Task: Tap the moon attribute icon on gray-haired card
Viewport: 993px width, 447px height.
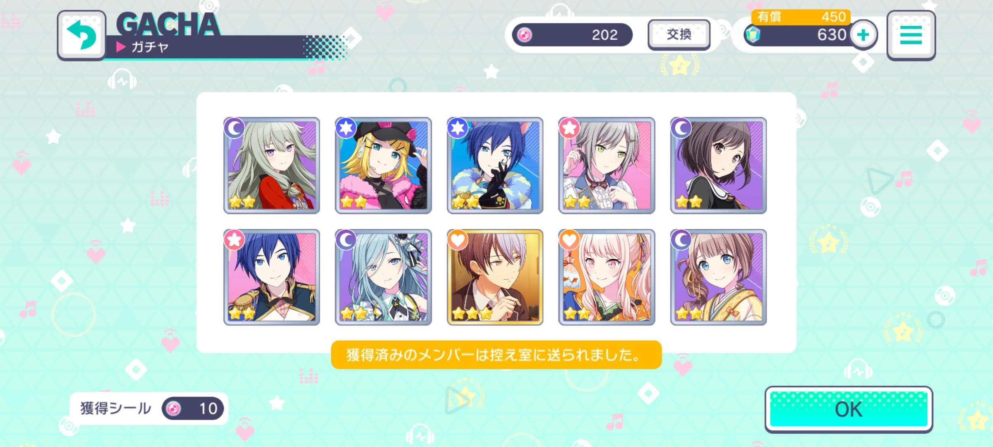Action: [234, 128]
